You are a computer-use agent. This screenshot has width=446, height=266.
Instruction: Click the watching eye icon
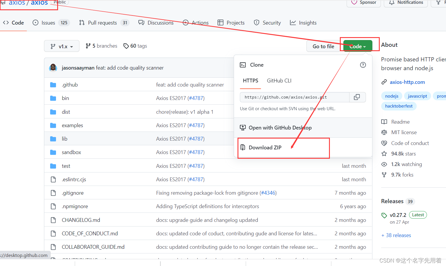coord(384,164)
